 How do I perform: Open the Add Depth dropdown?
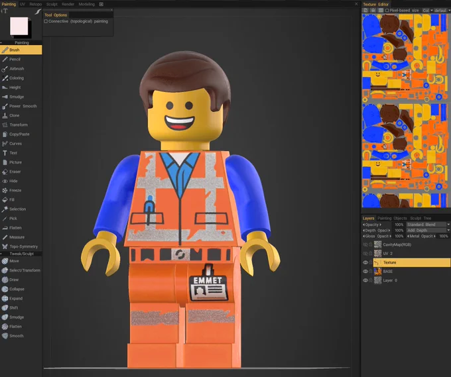428,230
